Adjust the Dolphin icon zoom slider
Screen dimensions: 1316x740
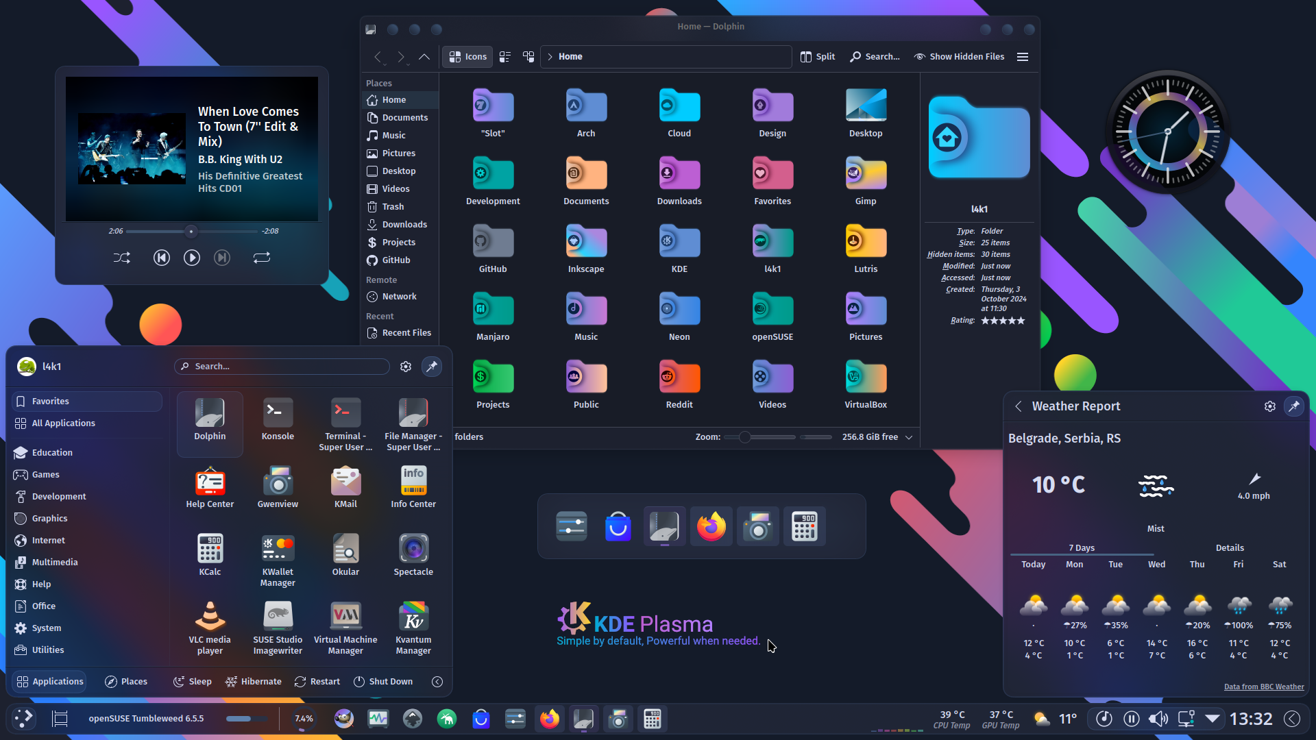point(760,437)
